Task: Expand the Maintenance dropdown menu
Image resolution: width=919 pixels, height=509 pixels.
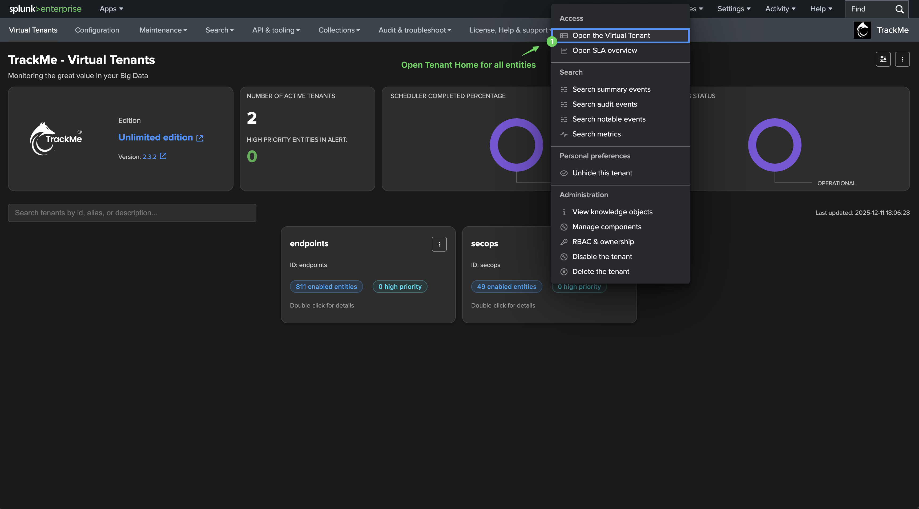Action: [163, 30]
